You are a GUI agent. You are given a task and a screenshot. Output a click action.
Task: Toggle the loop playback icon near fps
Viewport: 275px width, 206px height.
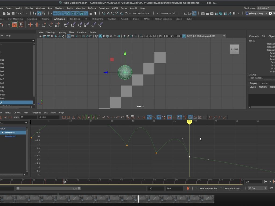[272, 189]
